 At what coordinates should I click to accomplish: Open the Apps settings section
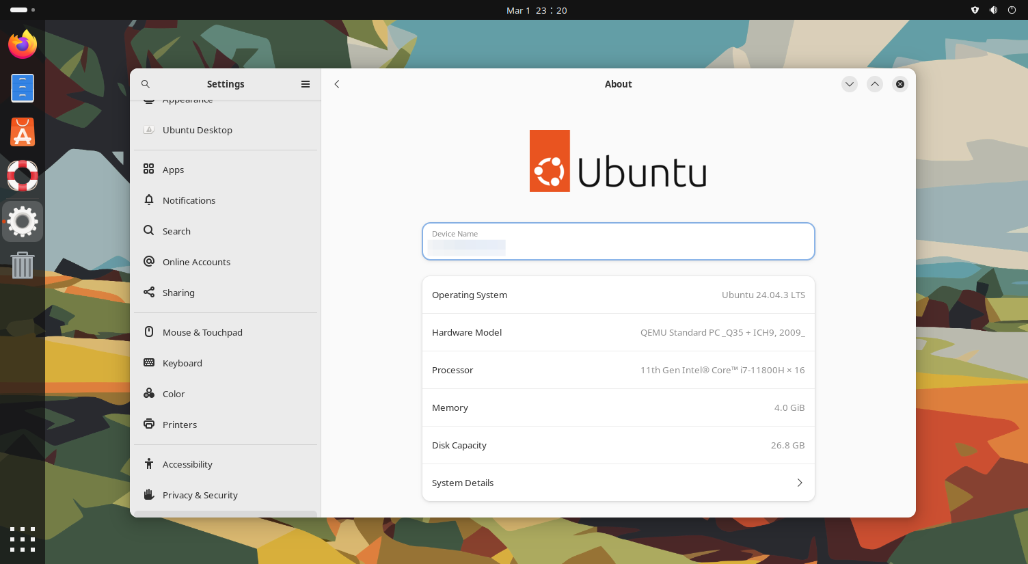click(173, 169)
